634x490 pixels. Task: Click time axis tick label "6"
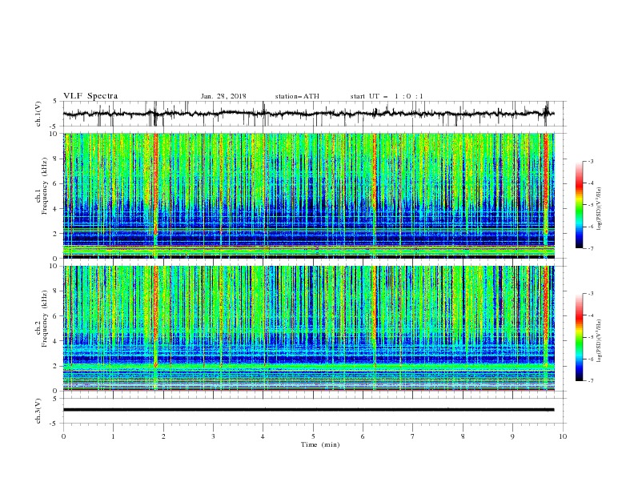click(363, 436)
